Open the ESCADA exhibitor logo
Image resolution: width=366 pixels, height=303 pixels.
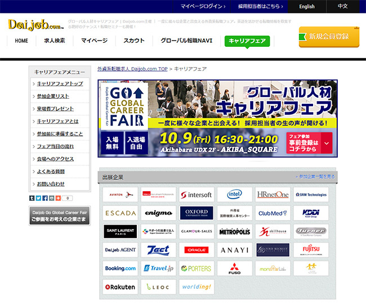point(120,213)
